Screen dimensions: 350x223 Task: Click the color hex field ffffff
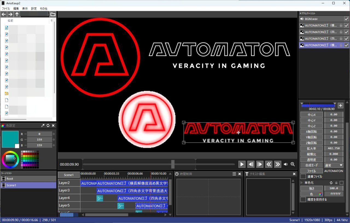334,194
